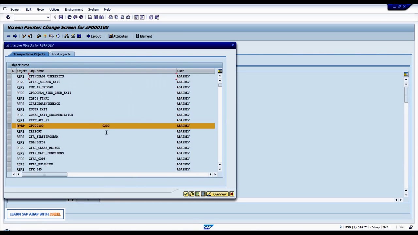Toggle row selector for ZFK_345
Screen dimensions: 418x235
click(9, 169)
